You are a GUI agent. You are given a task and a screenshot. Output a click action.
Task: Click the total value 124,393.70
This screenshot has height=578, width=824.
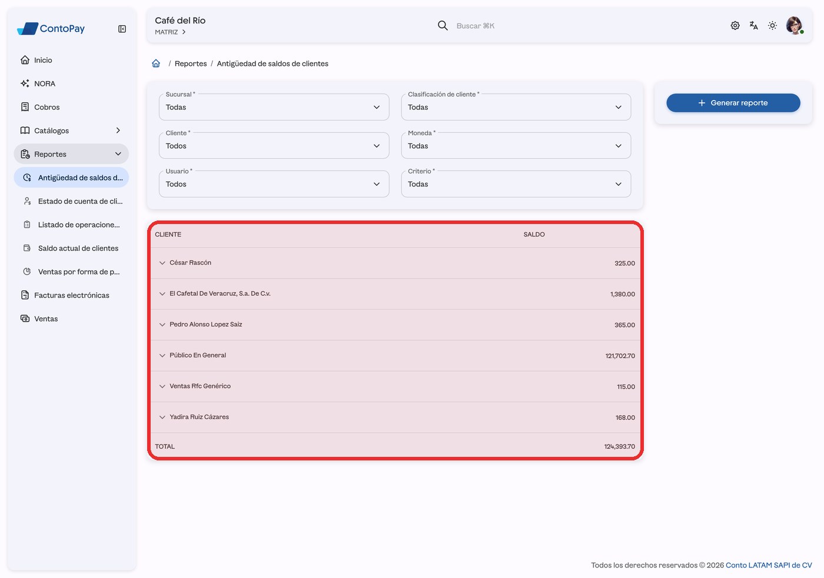[x=619, y=447]
